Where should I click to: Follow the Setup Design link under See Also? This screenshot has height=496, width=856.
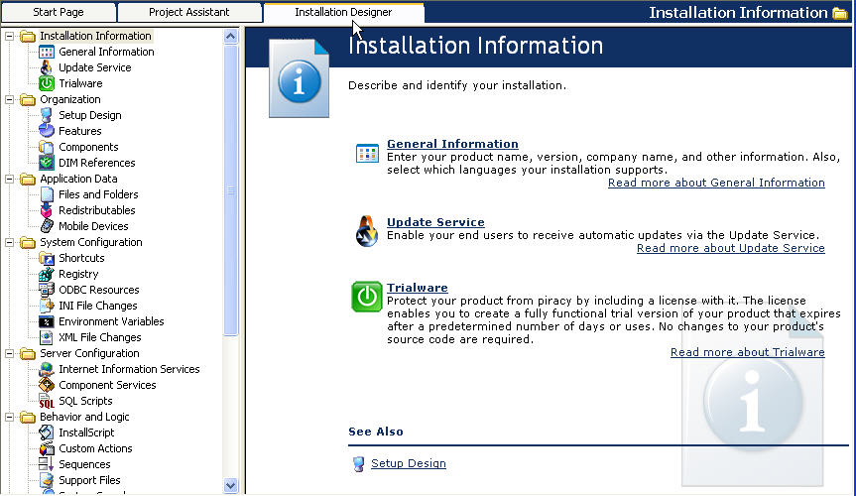408,463
